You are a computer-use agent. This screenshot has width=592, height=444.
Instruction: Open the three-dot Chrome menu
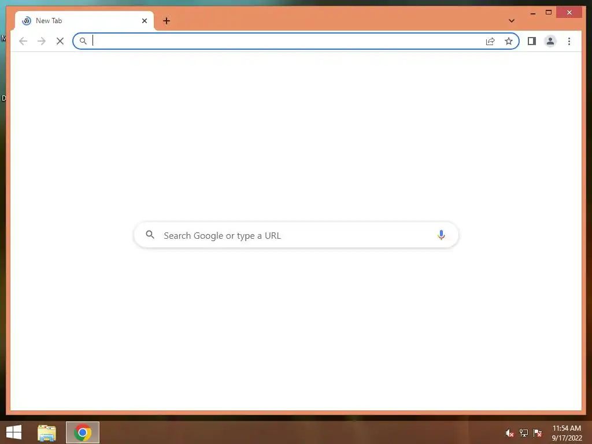click(x=569, y=41)
